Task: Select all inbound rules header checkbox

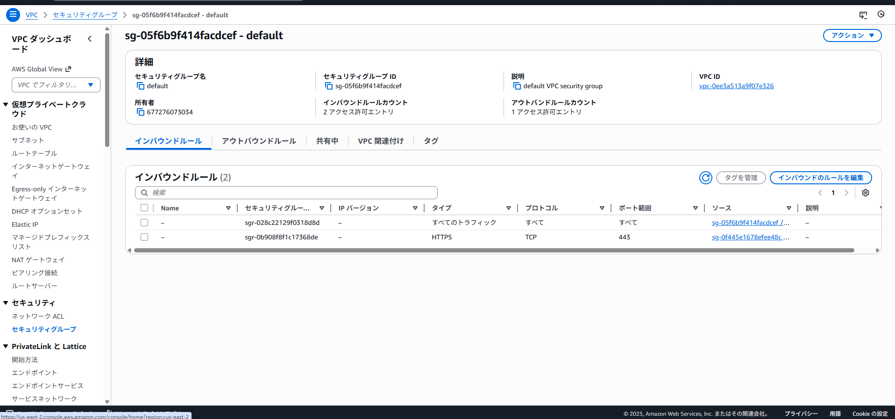Action: [144, 208]
